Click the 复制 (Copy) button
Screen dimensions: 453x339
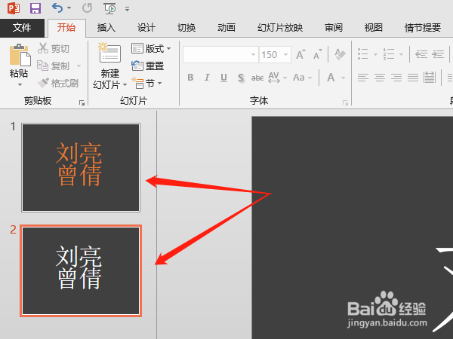click(x=54, y=66)
